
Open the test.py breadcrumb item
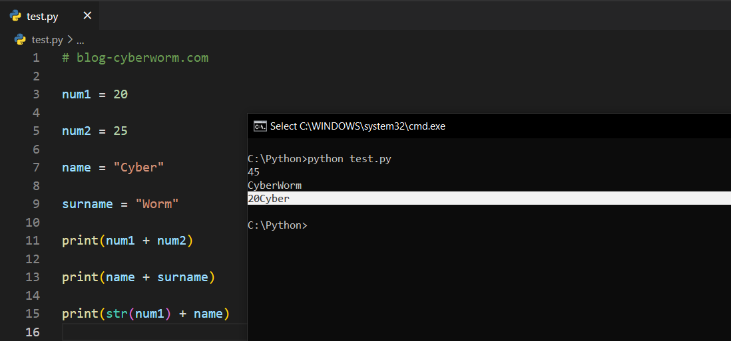(x=47, y=39)
